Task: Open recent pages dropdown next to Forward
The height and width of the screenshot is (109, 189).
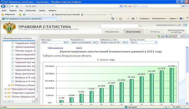Action: [12, 6]
